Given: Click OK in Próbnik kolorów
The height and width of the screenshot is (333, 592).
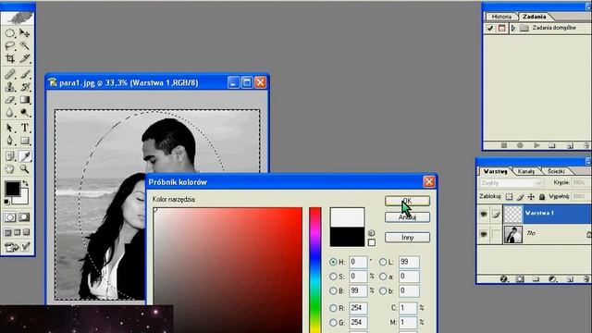Looking at the screenshot, I should tap(407, 201).
